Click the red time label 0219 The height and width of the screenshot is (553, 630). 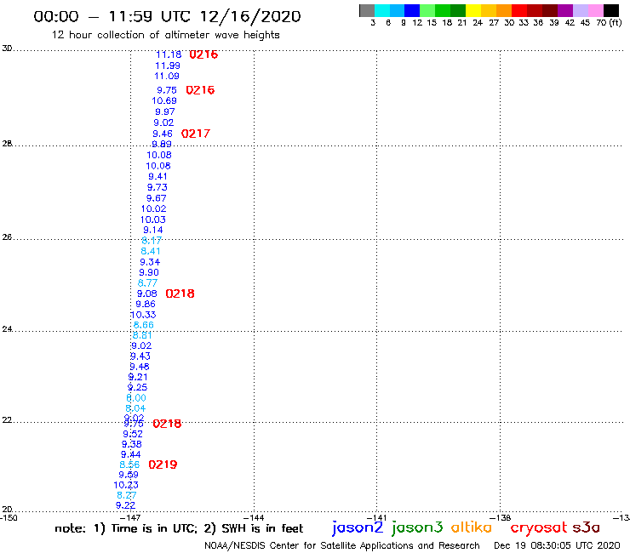click(x=163, y=465)
